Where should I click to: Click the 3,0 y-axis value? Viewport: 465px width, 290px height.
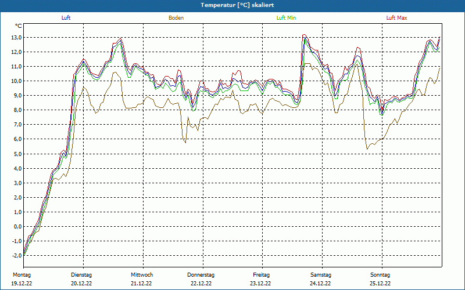17,183
